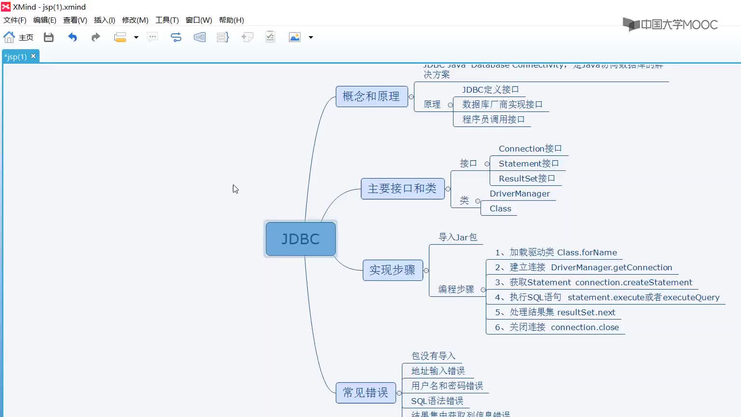The width and height of the screenshot is (741, 417).
Task: Insert a new topic via toolbar icon
Action: (120, 37)
